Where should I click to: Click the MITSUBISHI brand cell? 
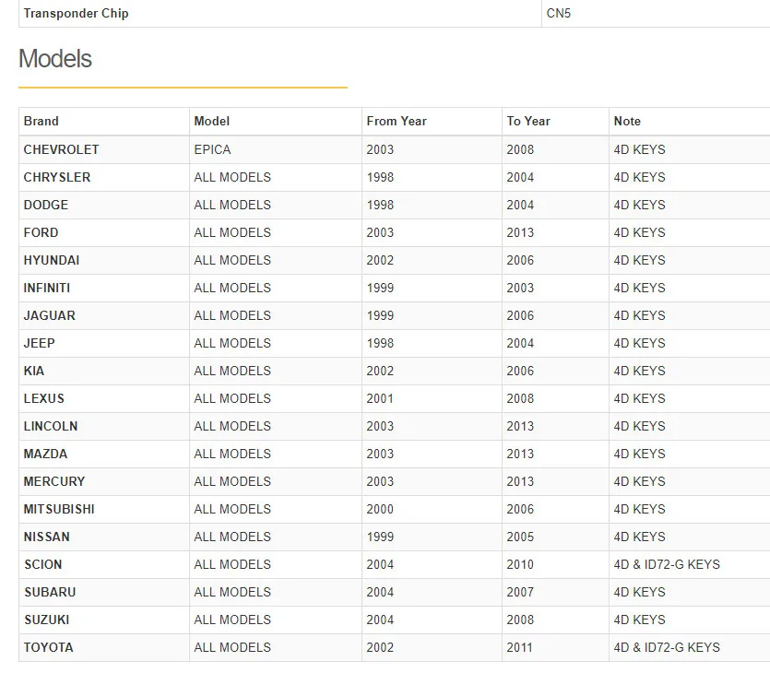tap(59, 509)
